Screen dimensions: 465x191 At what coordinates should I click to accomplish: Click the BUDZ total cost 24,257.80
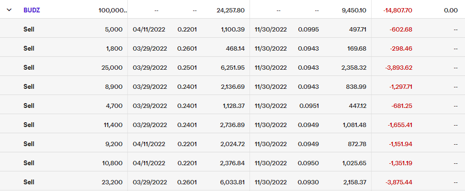click(230, 10)
